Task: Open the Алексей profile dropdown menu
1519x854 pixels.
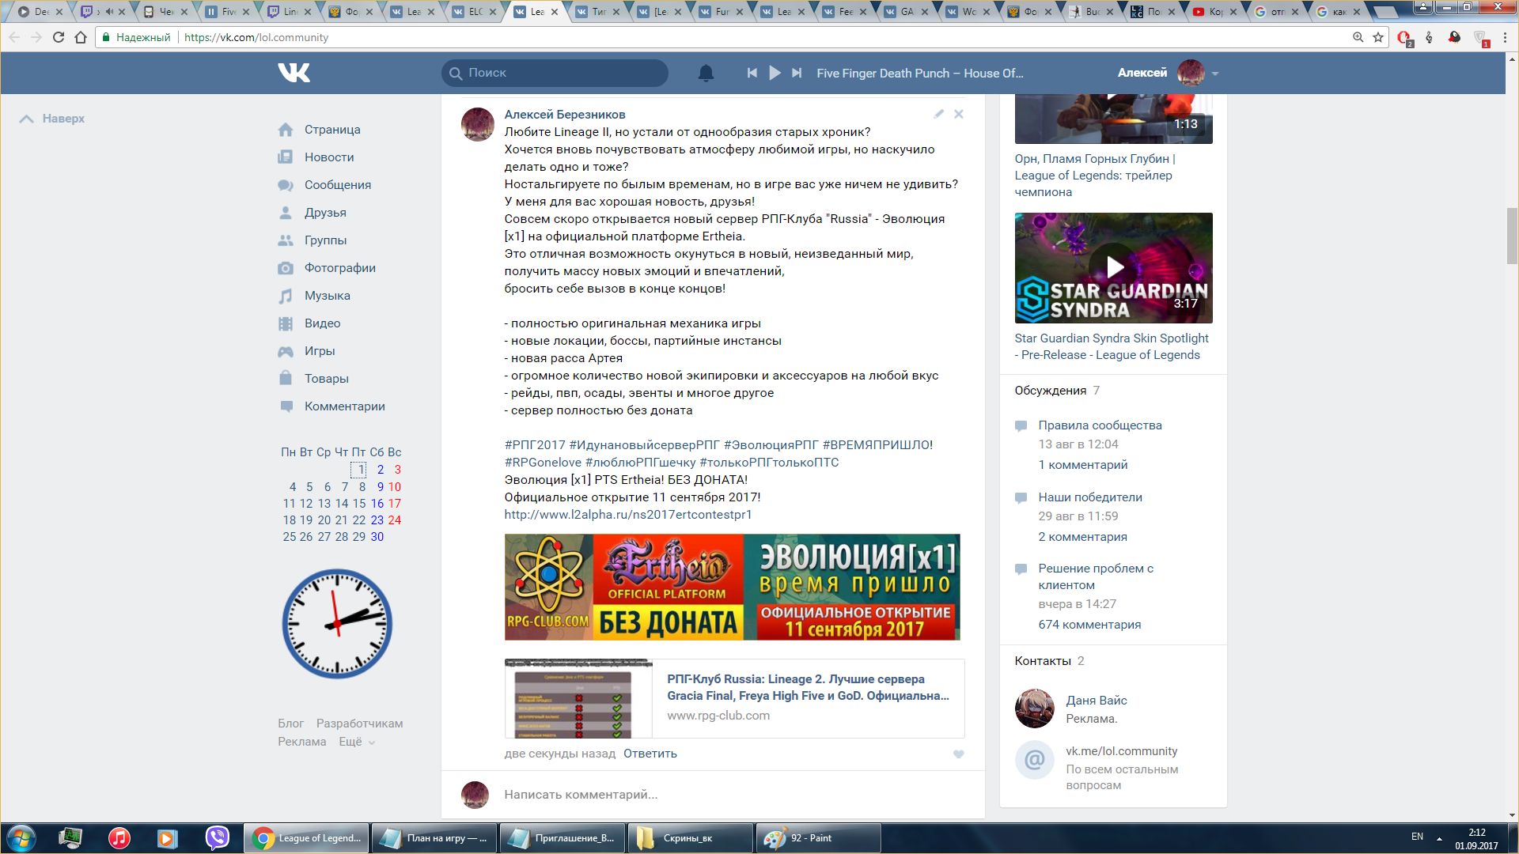Action: pyautogui.click(x=1168, y=73)
